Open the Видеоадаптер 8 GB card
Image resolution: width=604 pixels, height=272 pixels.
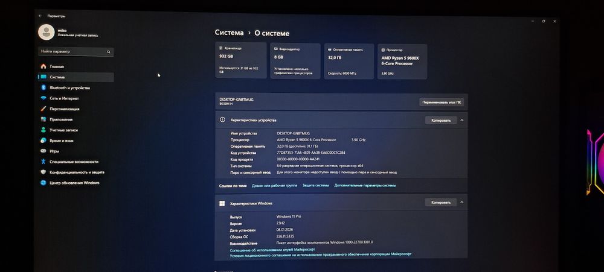click(x=295, y=61)
